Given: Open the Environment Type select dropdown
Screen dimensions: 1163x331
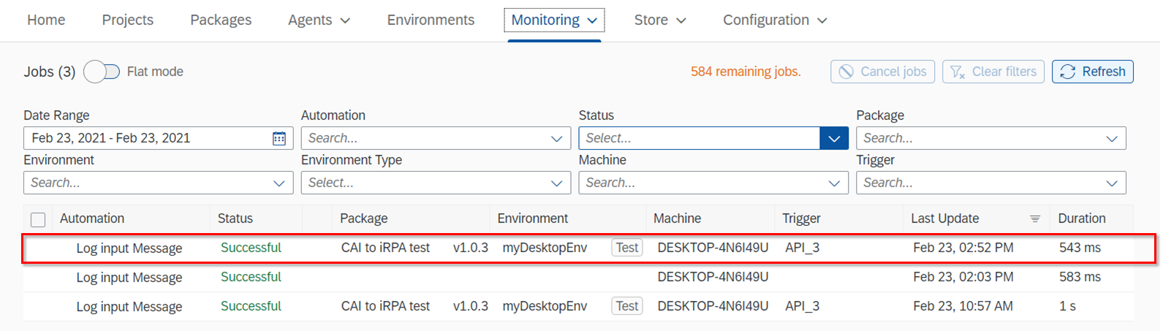Looking at the screenshot, I should [556, 183].
